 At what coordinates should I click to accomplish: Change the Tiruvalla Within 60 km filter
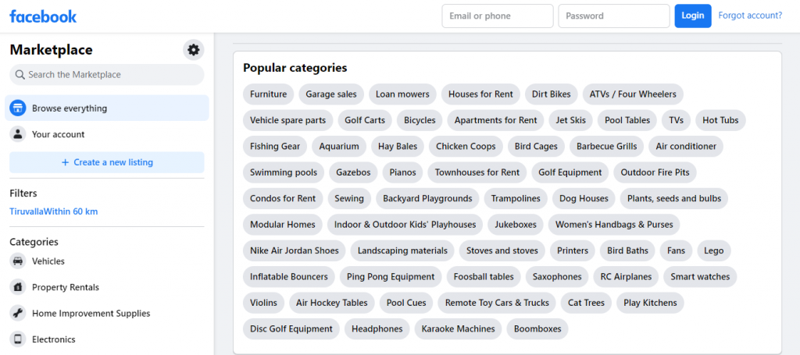pyautogui.click(x=53, y=211)
